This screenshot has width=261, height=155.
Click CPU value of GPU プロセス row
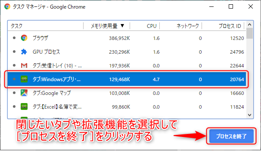pyautogui.click(x=156, y=52)
